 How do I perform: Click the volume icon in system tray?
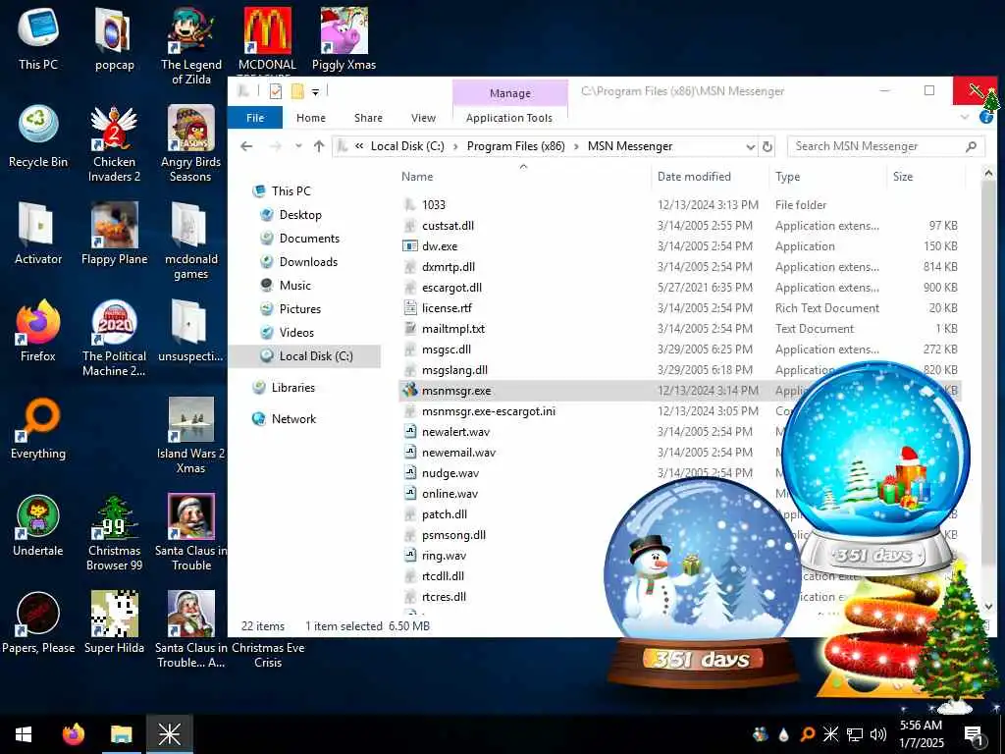point(878,734)
